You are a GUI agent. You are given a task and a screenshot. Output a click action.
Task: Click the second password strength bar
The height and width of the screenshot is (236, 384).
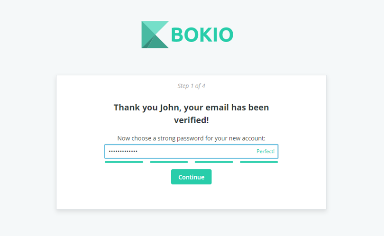click(x=169, y=162)
